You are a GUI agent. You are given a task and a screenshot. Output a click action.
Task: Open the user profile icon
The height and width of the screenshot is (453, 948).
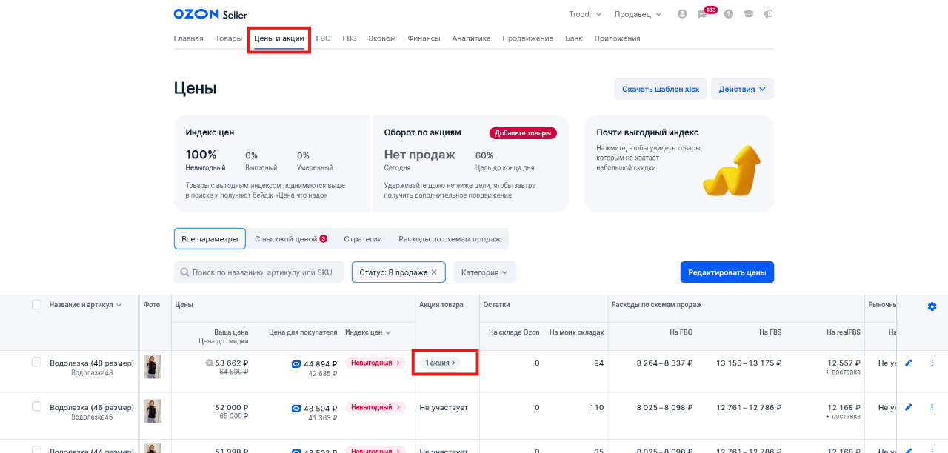point(682,14)
